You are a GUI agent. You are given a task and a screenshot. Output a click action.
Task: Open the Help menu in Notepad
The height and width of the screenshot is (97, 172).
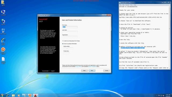tap(135, 5)
